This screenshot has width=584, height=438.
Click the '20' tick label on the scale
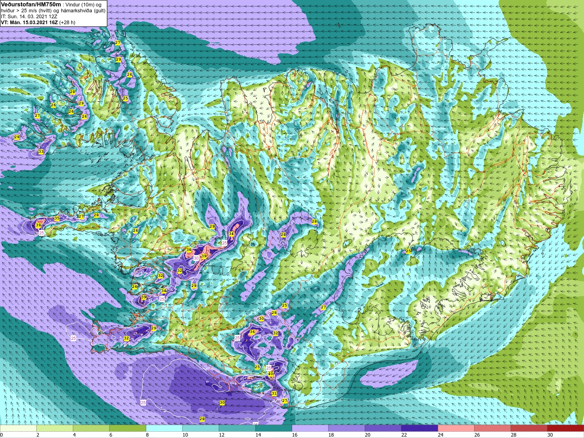click(x=368, y=435)
